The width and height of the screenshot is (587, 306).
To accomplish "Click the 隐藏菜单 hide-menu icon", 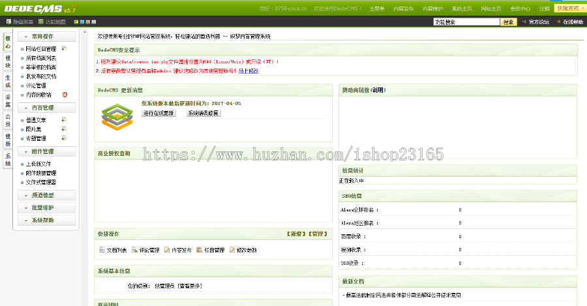I will (x=8, y=22).
